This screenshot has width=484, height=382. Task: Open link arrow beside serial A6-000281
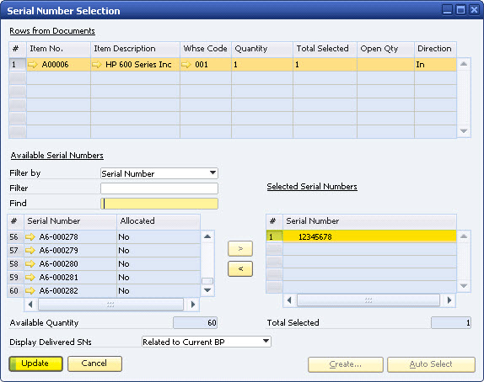pyautogui.click(x=30, y=278)
